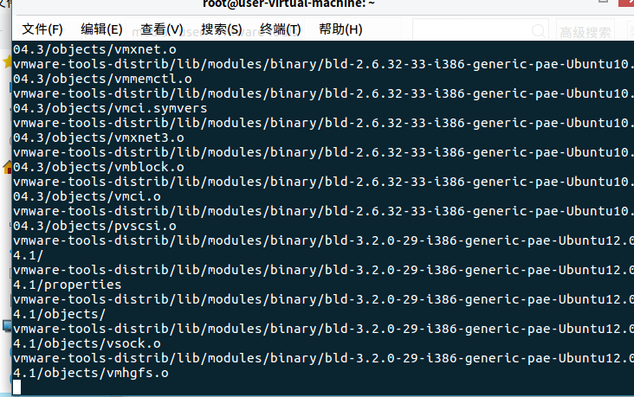This screenshot has width=634, height=397.
Task: Open the 编辑(E) menu
Action: click(101, 29)
